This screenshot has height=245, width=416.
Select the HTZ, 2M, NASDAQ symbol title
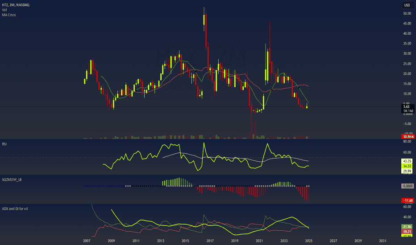coord(16,5)
